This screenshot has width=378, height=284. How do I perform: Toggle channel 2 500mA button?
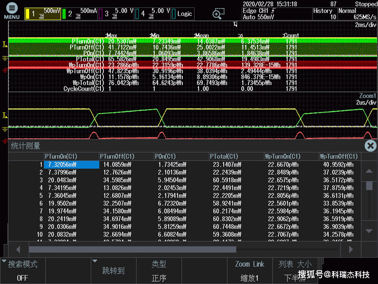[79, 13]
